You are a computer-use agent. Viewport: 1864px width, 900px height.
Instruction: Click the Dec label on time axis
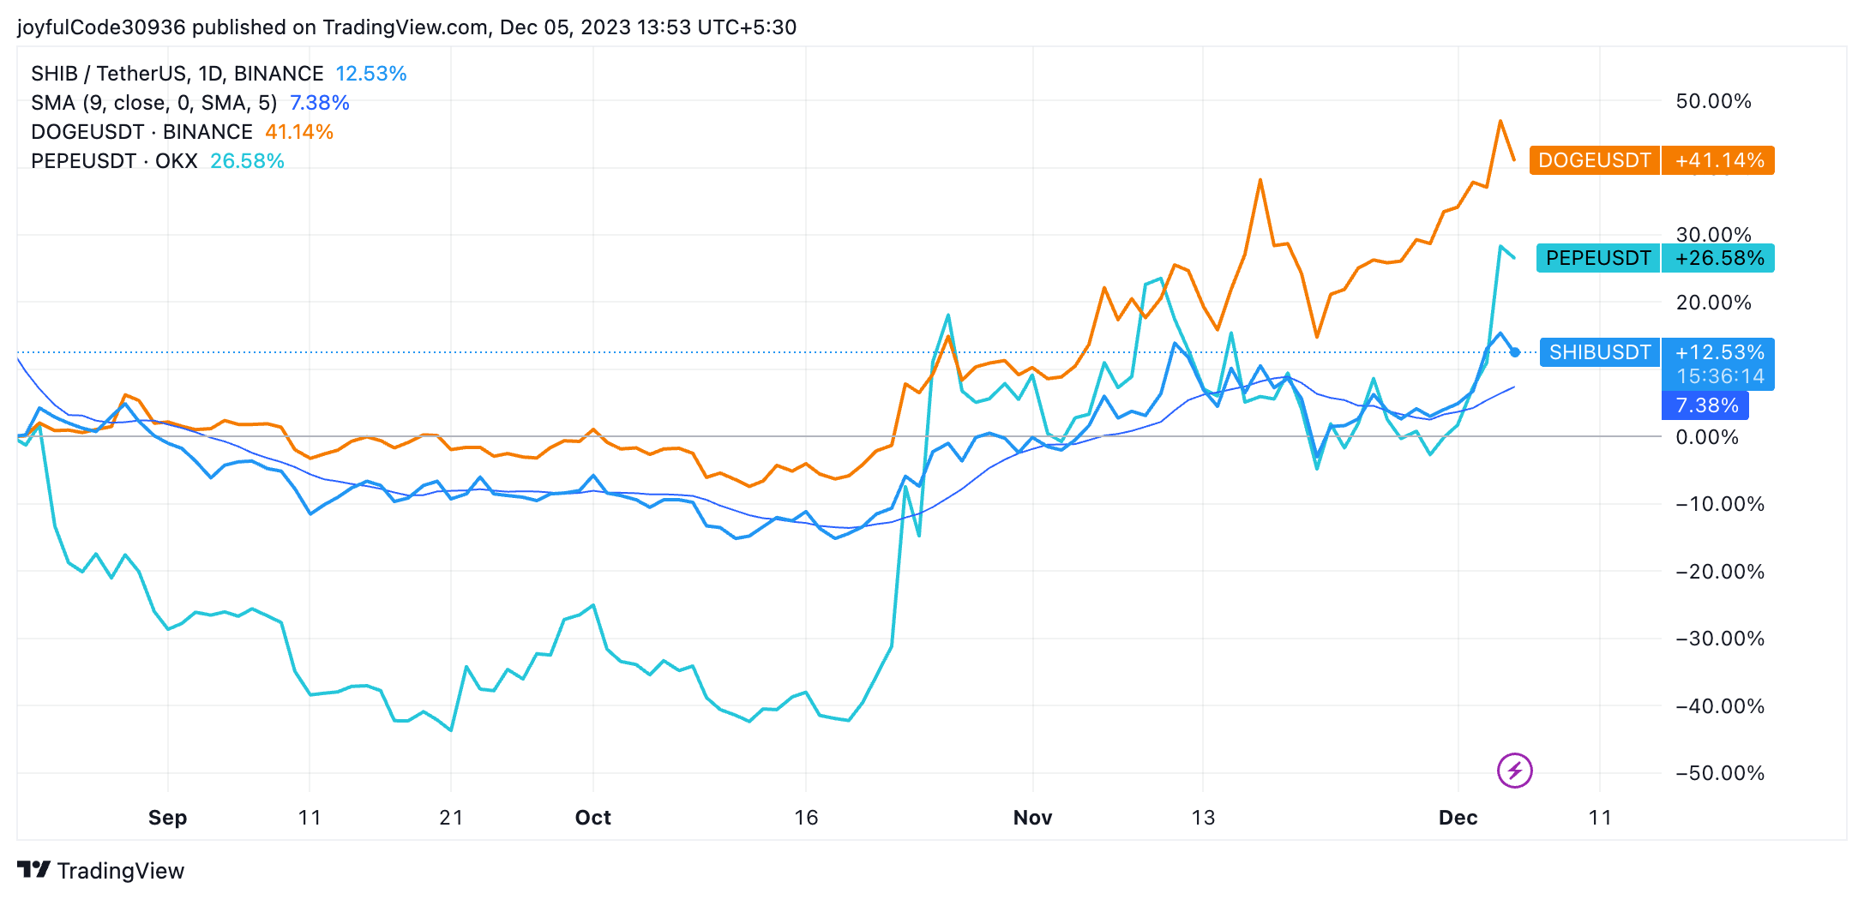tap(1458, 818)
